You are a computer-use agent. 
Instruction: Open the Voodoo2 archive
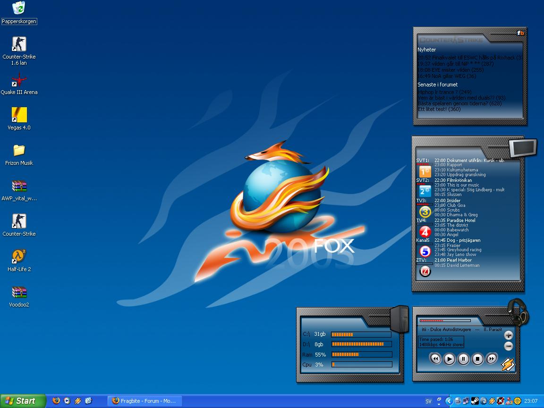point(19,297)
